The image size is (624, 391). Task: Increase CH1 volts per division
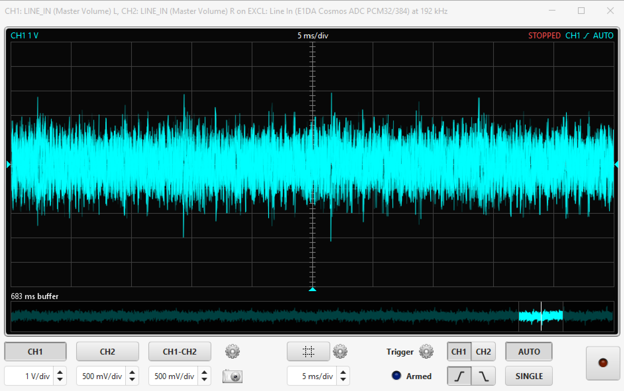[x=60, y=372]
